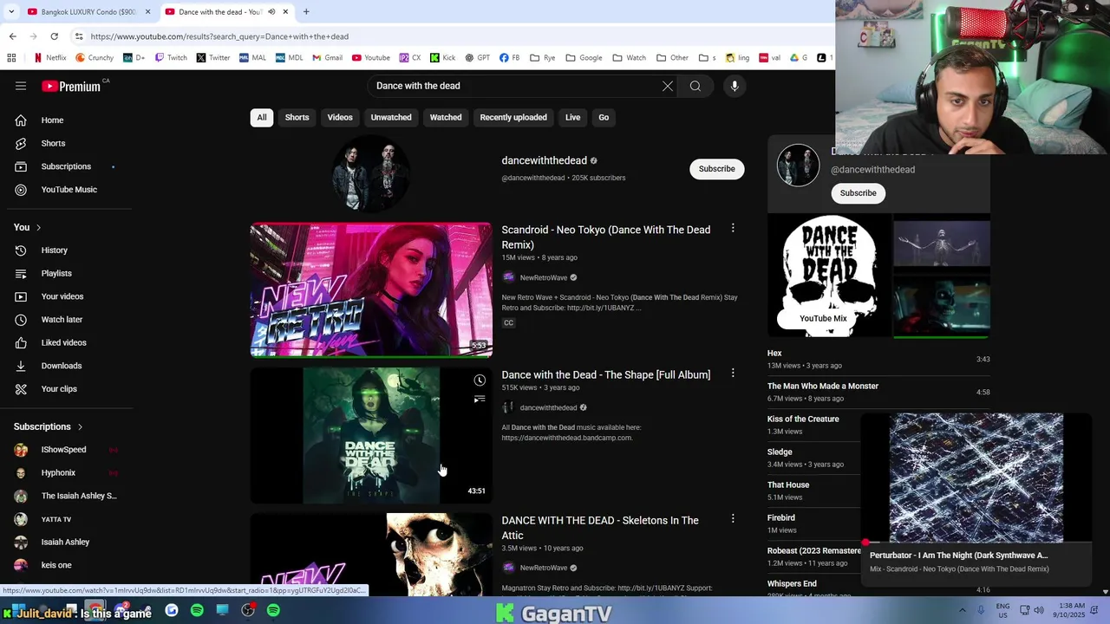Switch to the Bangkok LUXURY Condo tab

click(87, 11)
